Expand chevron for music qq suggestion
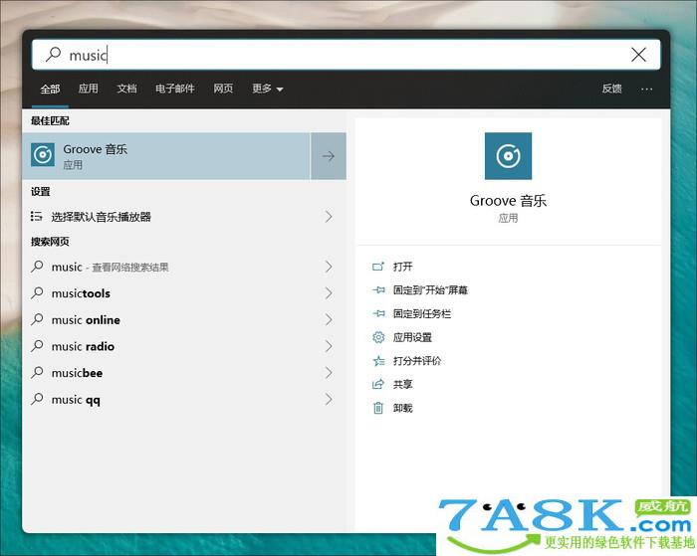 (x=329, y=399)
